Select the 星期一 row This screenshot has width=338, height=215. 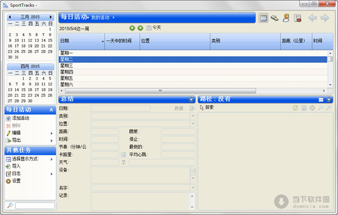pyautogui.click(x=193, y=53)
